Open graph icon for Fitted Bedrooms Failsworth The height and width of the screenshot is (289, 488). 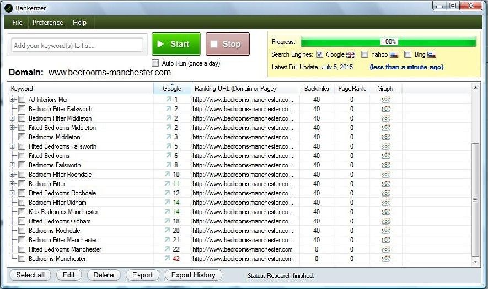coord(385,146)
